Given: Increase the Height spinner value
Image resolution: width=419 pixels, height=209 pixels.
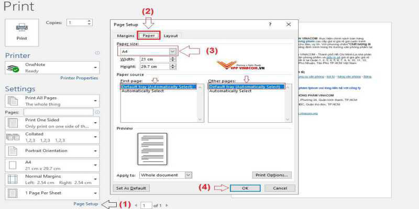Looking at the screenshot, I should click(173, 65).
